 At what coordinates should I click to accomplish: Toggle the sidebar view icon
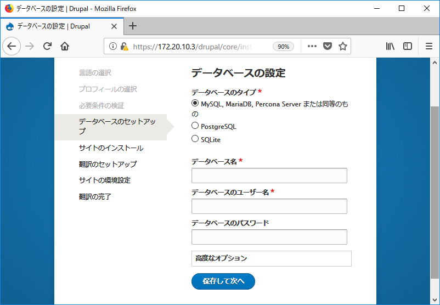tap(408, 46)
